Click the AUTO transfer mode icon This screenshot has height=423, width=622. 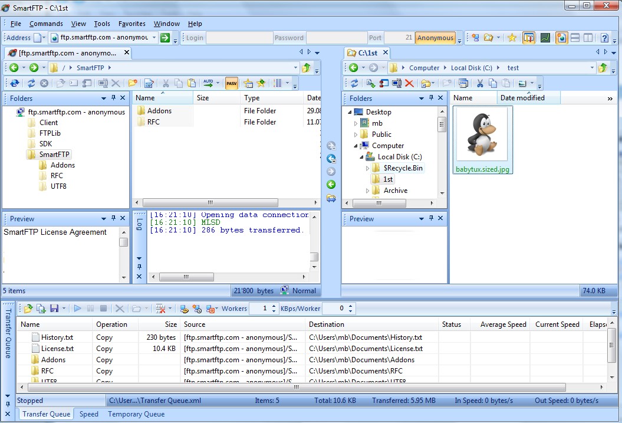pyautogui.click(x=208, y=83)
